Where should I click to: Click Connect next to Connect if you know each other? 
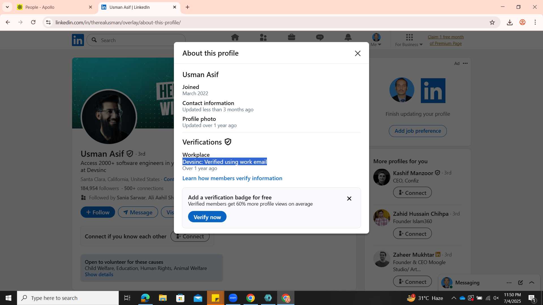click(190, 236)
